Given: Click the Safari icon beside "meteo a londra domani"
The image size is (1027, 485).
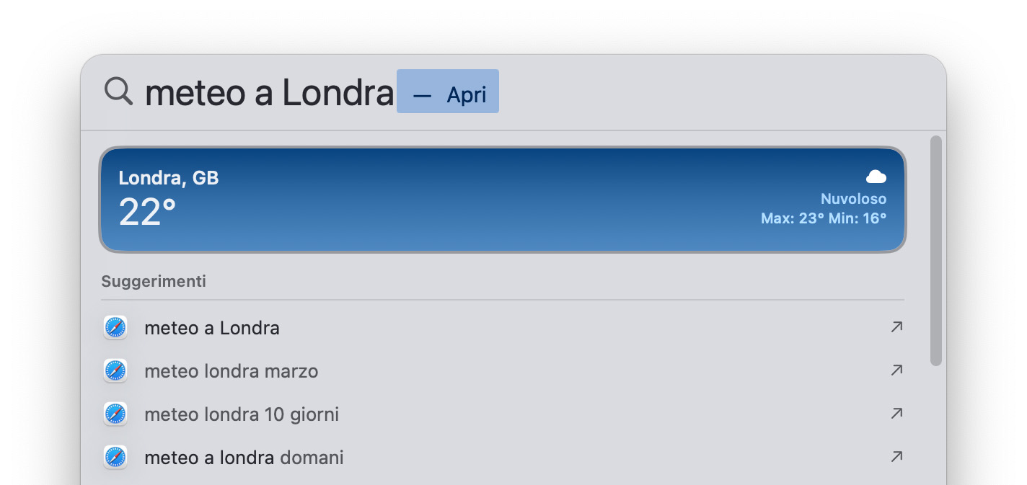Looking at the screenshot, I should coord(115,458).
